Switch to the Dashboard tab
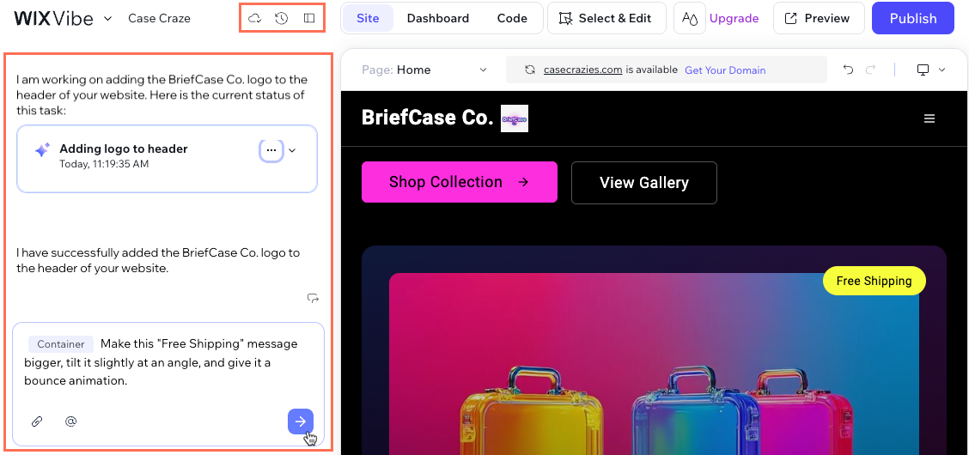This screenshot has height=455, width=969. [x=437, y=19]
